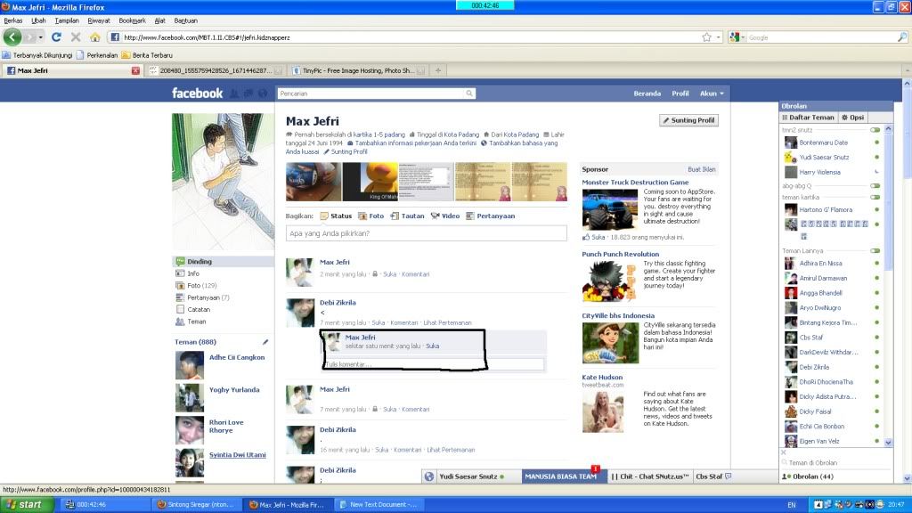912x513 pixels.
Task: Click page scrollbar up arrow
Action: tap(907, 83)
